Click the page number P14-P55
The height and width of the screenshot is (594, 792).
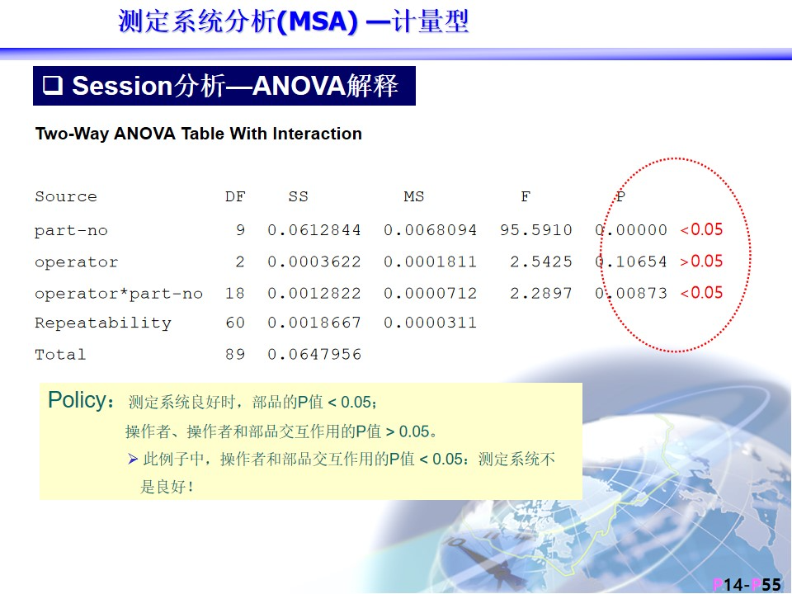(746, 584)
